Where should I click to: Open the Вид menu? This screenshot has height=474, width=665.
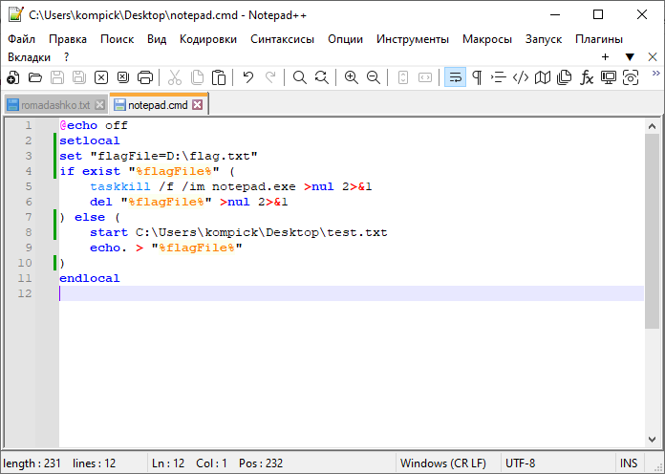point(157,39)
